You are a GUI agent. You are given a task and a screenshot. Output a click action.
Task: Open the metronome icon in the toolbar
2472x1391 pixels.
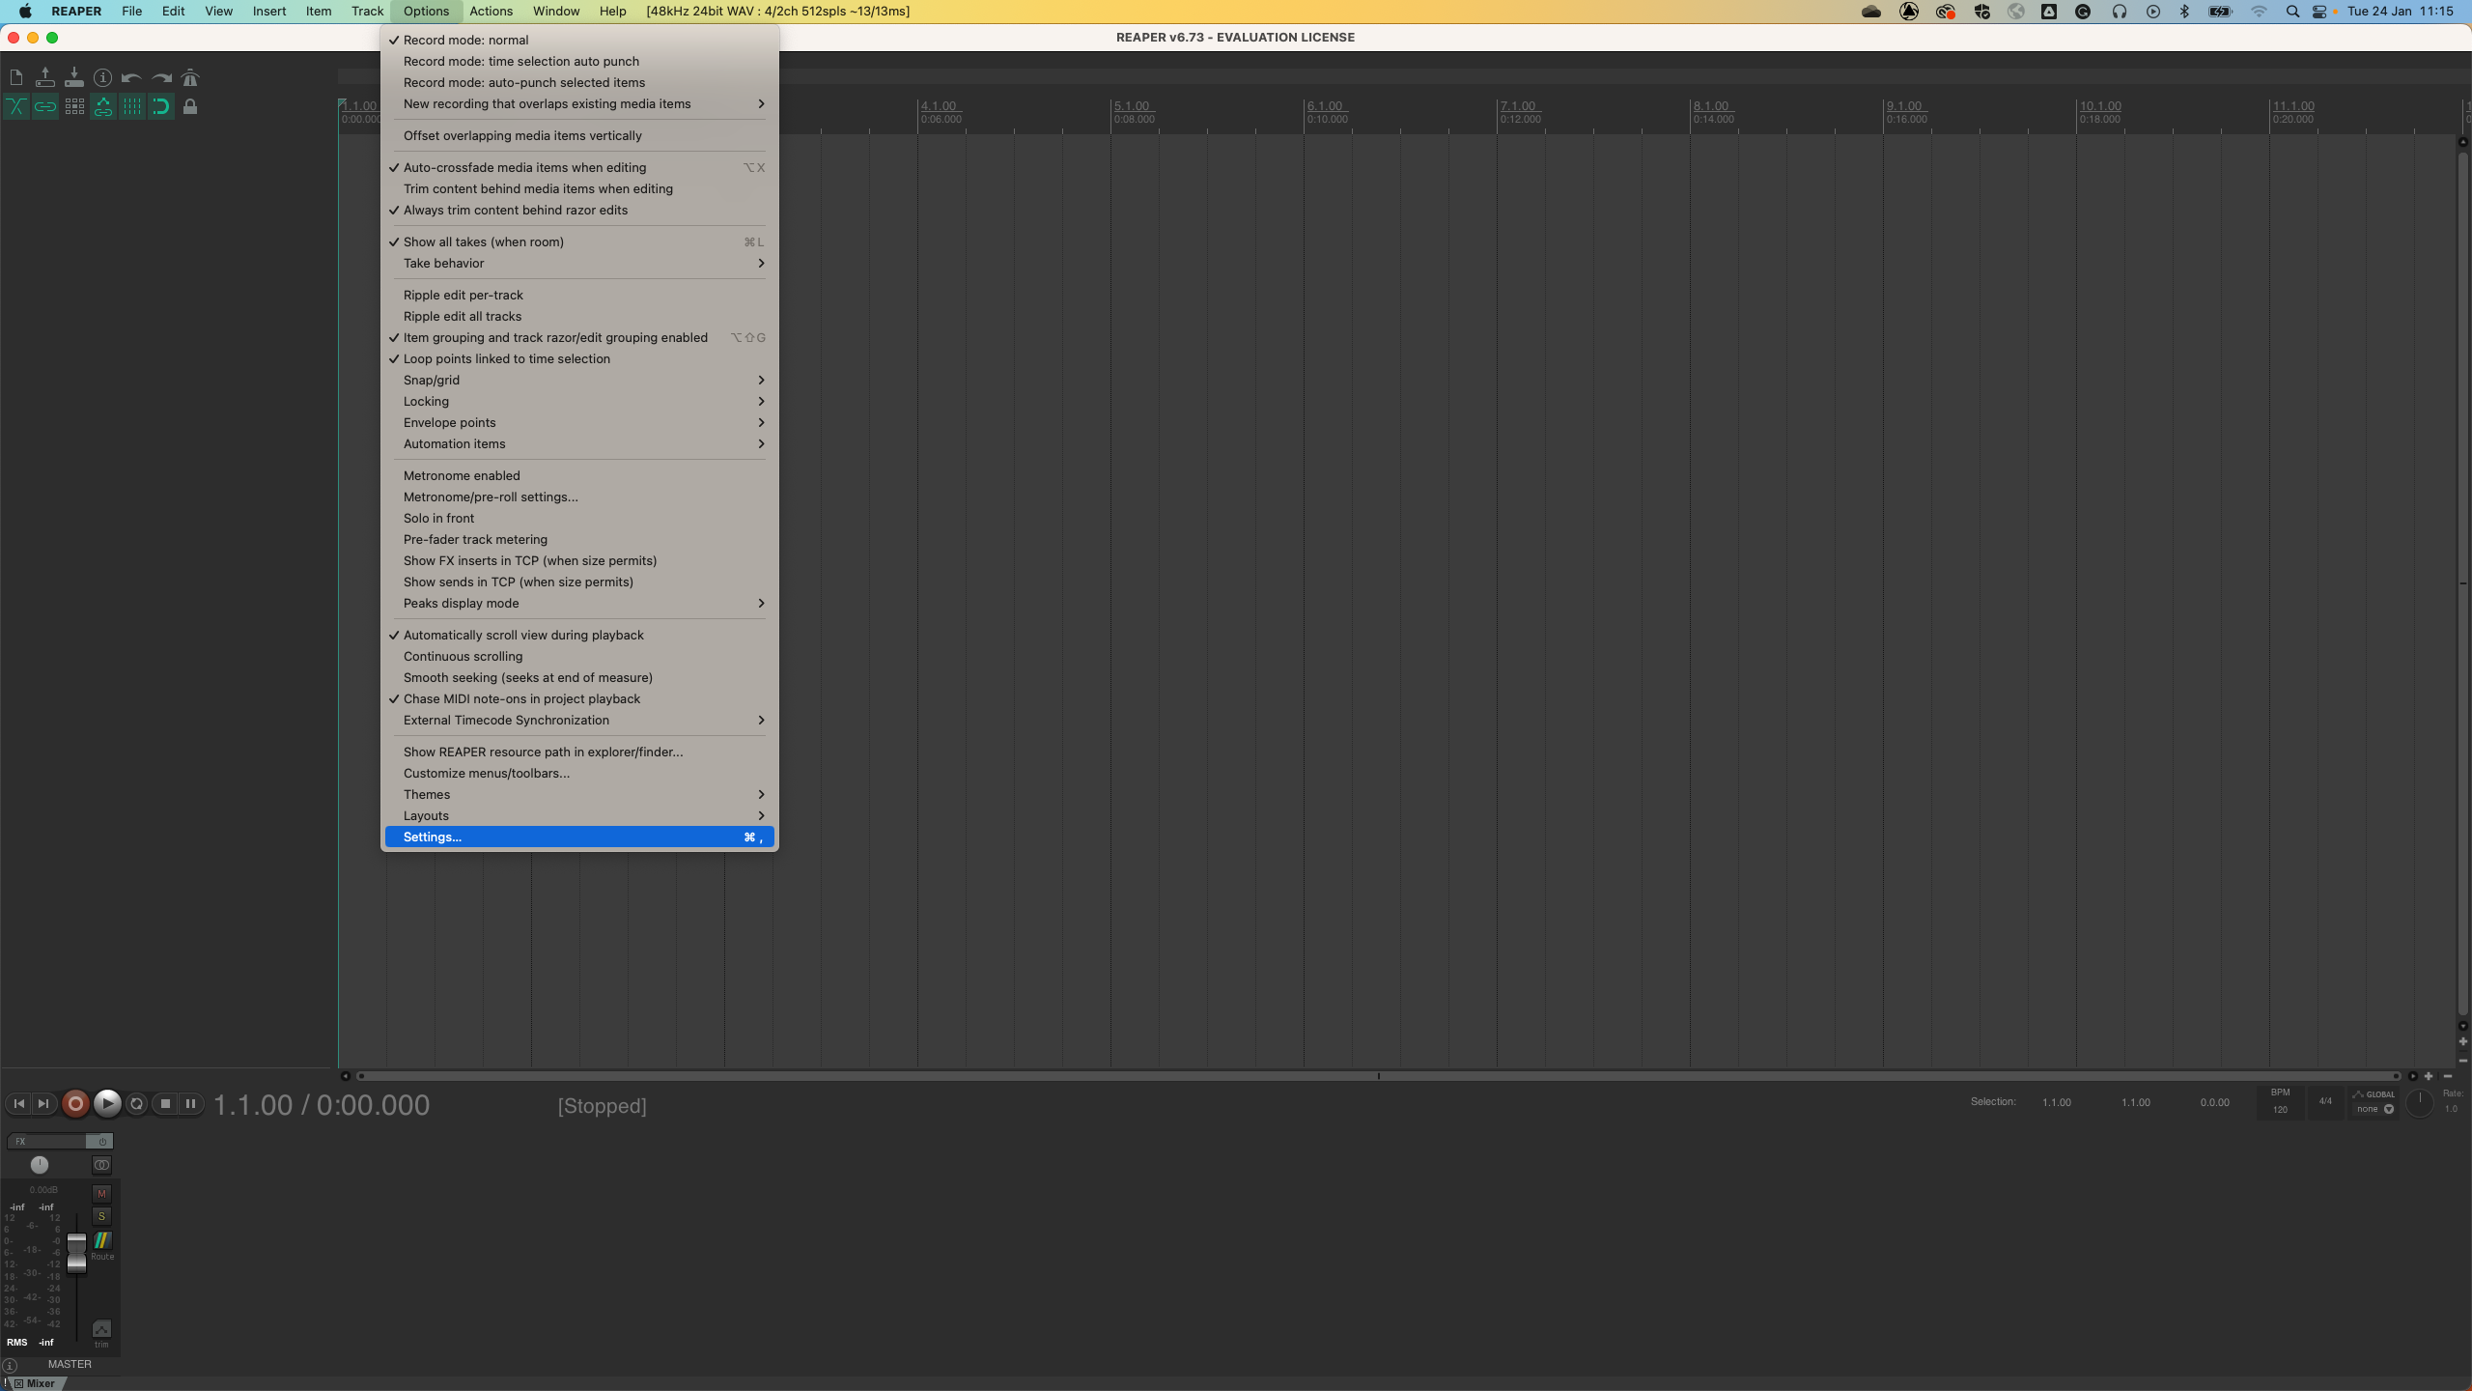(x=190, y=77)
